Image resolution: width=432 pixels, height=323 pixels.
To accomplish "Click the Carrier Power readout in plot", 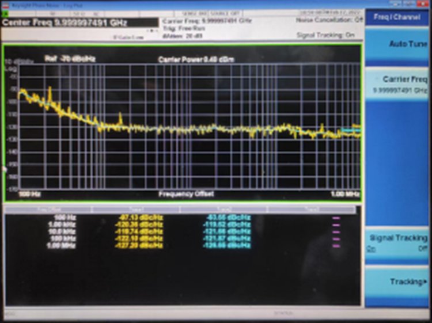I will click(196, 59).
